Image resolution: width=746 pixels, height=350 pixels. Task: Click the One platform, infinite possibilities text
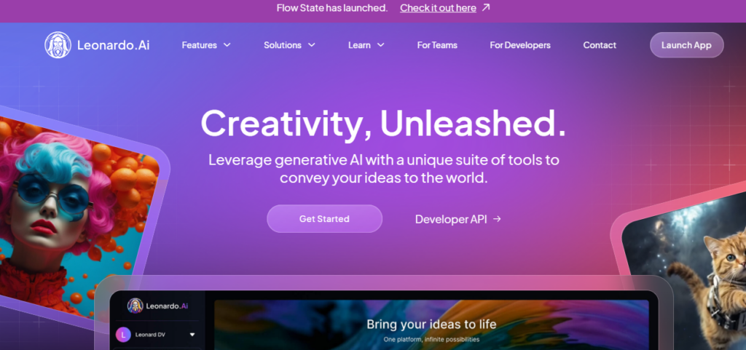pyautogui.click(x=431, y=340)
